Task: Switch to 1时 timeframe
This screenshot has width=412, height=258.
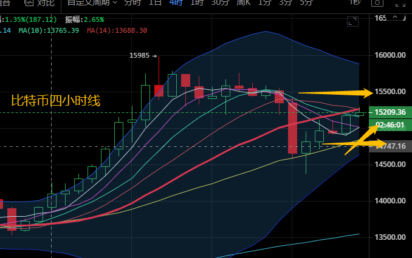Action: tap(196, 2)
